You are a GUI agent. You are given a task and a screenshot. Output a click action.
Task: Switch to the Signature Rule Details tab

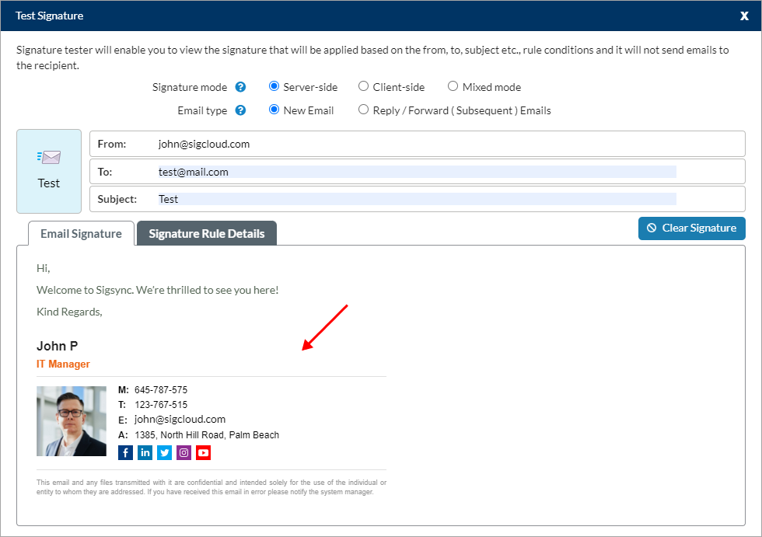point(207,234)
